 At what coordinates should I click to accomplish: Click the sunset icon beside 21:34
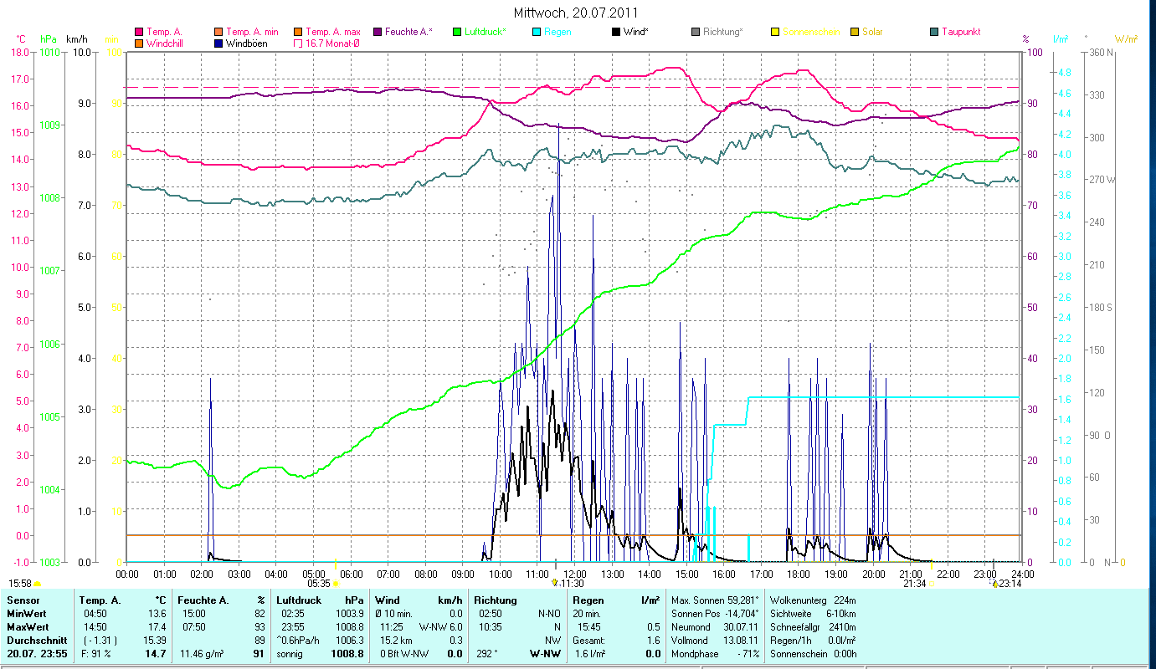(931, 584)
